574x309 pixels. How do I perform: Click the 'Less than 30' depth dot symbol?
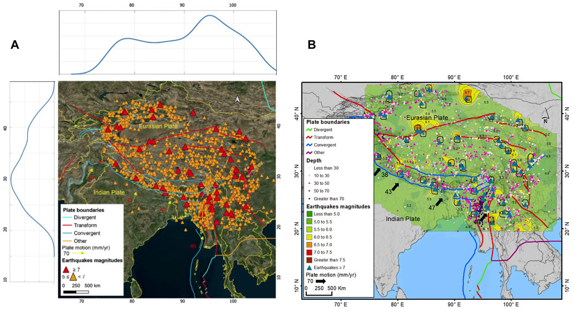tap(309, 168)
